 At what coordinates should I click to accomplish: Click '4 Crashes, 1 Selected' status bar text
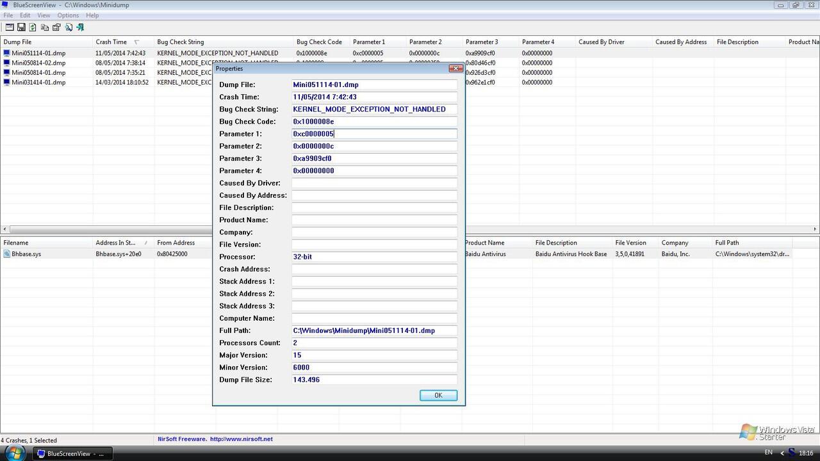[30, 441]
